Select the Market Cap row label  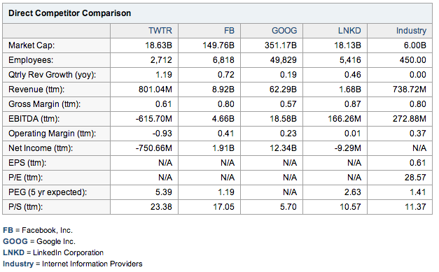32,45
